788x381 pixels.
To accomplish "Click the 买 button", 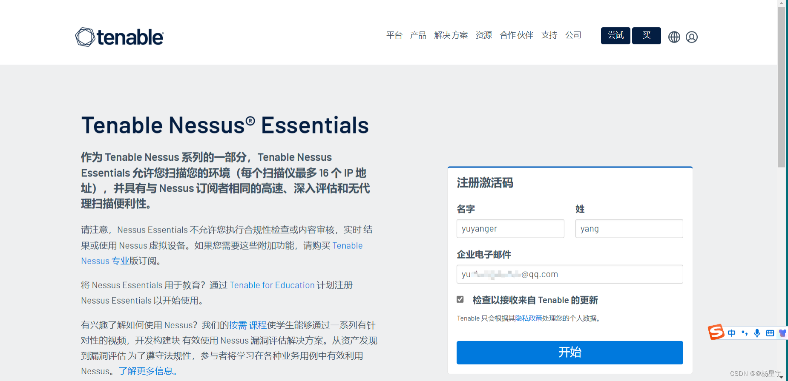I will [x=647, y=36].
